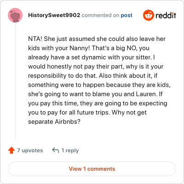This screenshot has height=184, width=184.
Task: Click the pink Snoo user avatar
Action: pyautogui.click(x=15, y=15)
